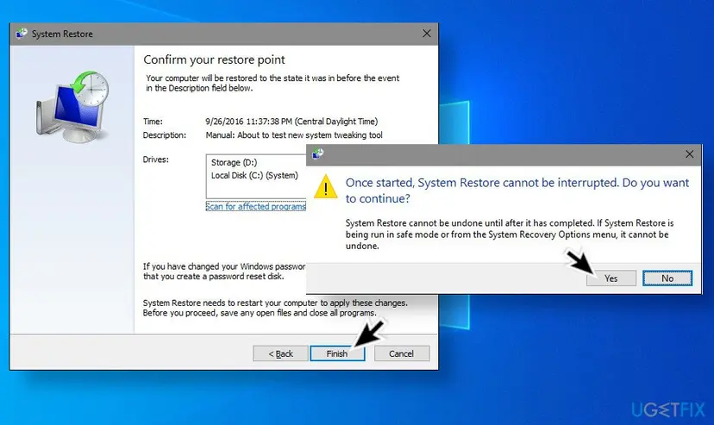Click the yellow warning triangle icon
Viewport: 714px width, 425px height.
pyautogui.click(x=326, y=187)
